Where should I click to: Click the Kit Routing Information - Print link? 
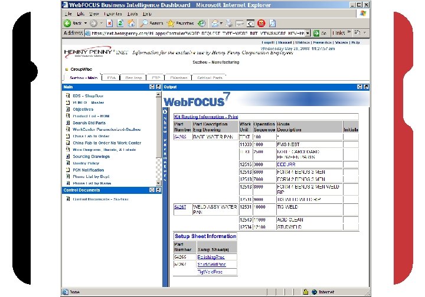(x=206, y=117)
